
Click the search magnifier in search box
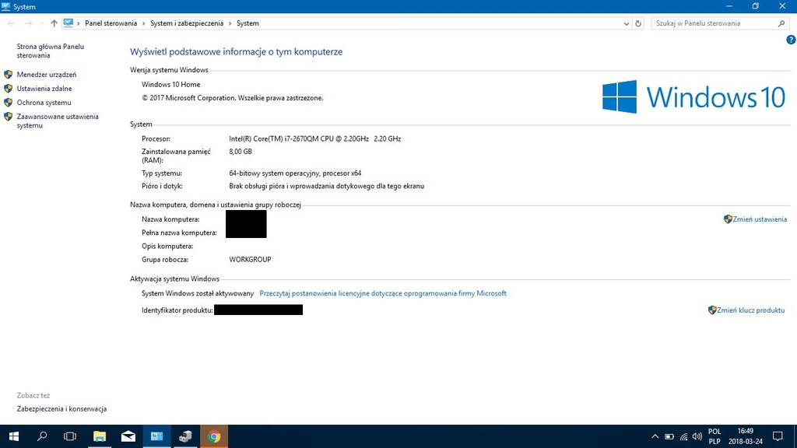pyautogui.click(x=781, y=23)
